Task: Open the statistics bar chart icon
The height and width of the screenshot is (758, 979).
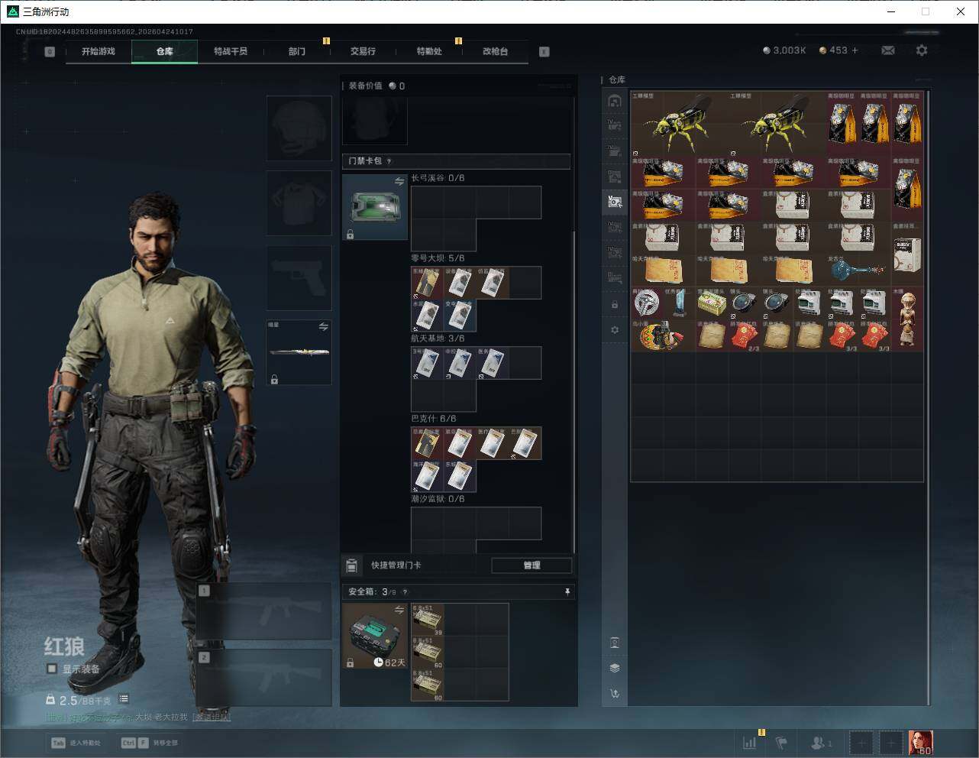Action: pos(750,742)
